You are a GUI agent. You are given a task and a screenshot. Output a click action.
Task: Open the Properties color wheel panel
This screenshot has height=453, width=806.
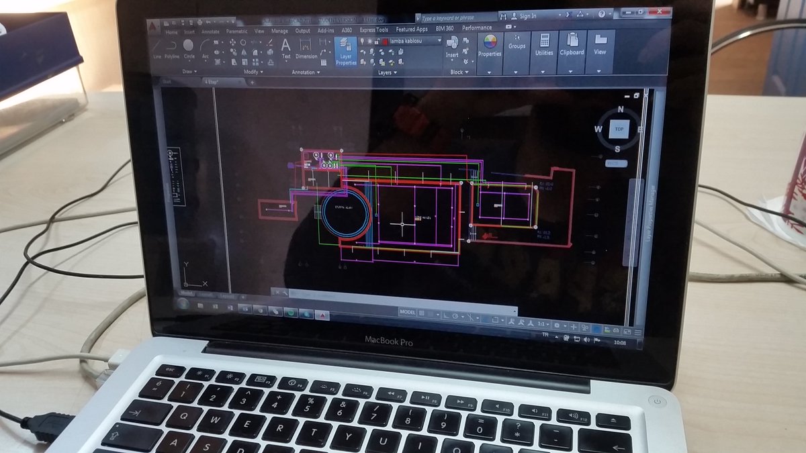(490, 46)
